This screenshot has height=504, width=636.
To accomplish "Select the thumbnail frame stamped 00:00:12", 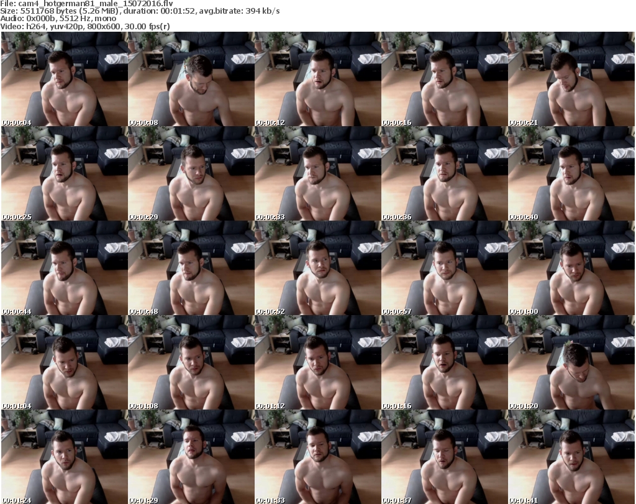I will click(x=317, y=79).
